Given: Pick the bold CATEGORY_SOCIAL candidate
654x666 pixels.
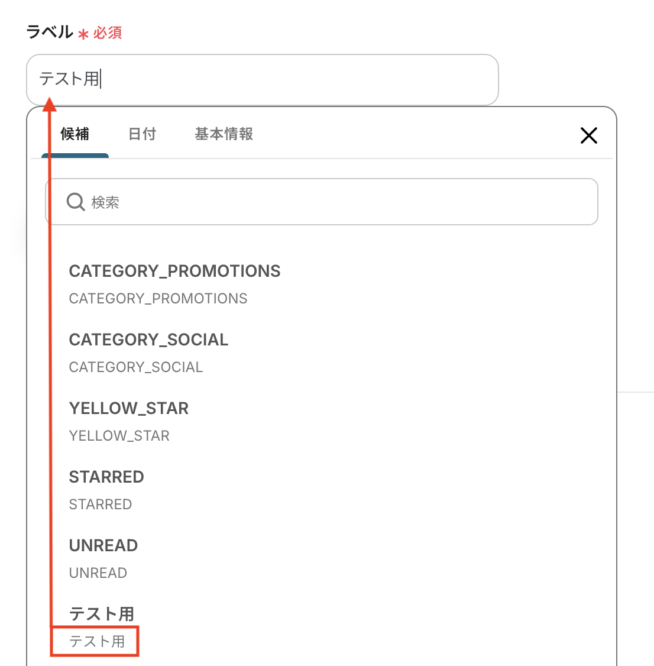Looking at the screenshot, I should (148, 340).
